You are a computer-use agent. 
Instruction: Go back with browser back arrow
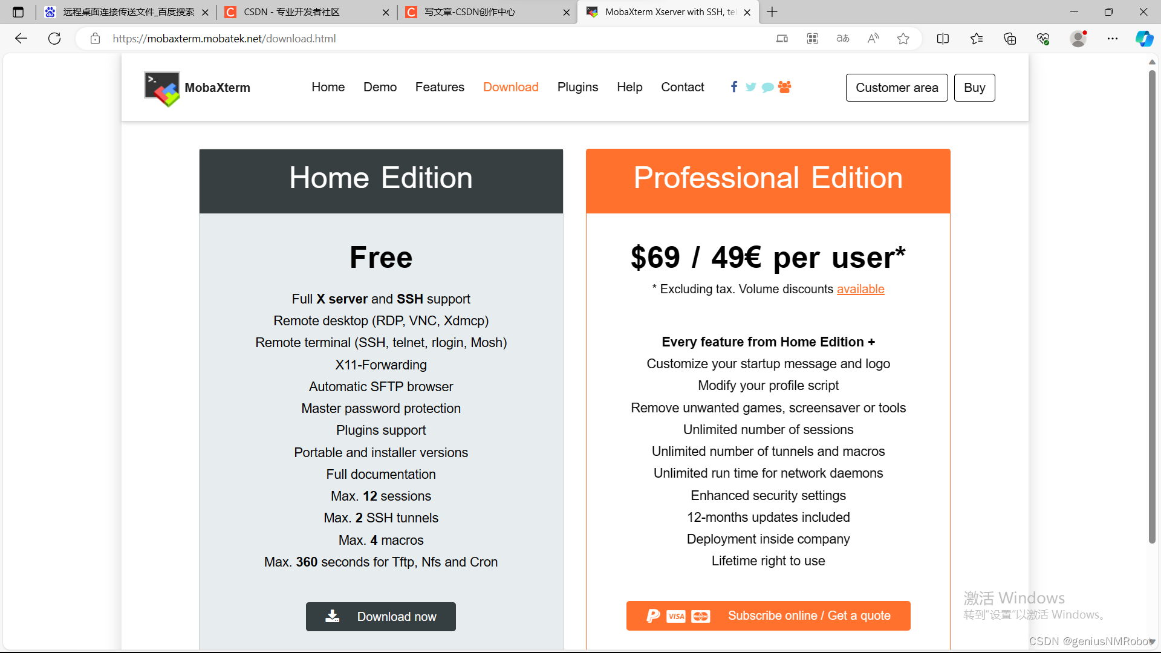tap(21, 39)
